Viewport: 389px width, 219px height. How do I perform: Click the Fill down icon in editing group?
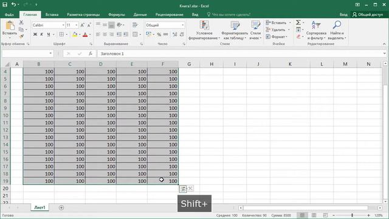[x=298, y=30]
